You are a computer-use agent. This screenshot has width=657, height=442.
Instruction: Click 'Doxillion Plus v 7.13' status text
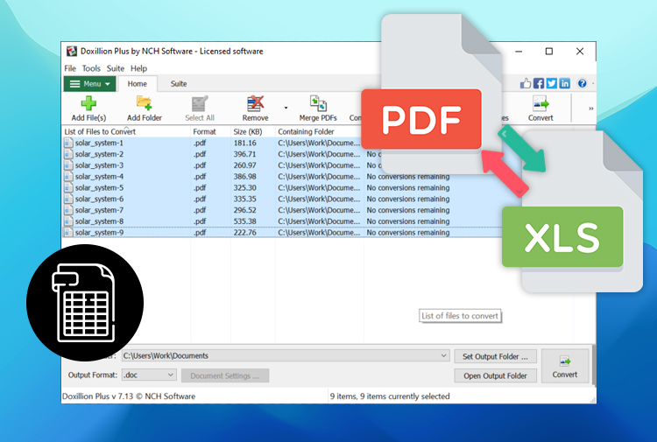(x=97, y=396)
